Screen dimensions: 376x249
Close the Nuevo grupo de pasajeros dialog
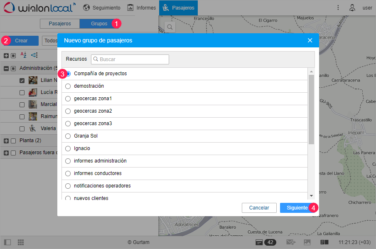310,40
